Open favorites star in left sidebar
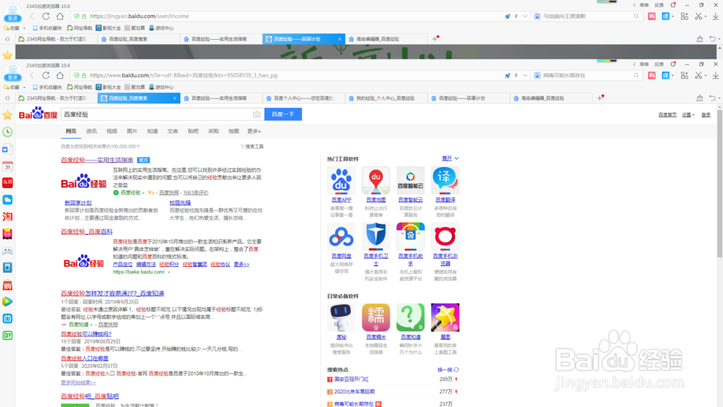The image size is (723, 407). [x=7, y=115]
